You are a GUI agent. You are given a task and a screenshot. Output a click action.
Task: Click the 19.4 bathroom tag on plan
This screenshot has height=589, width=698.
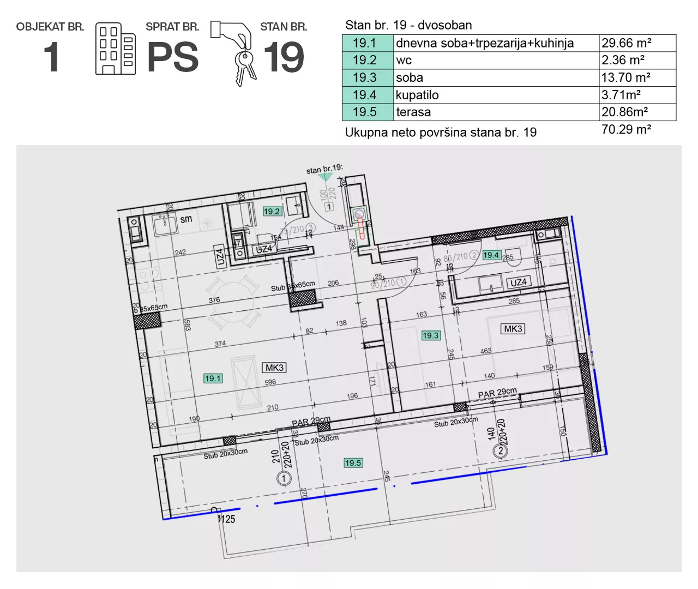point(491,255)
